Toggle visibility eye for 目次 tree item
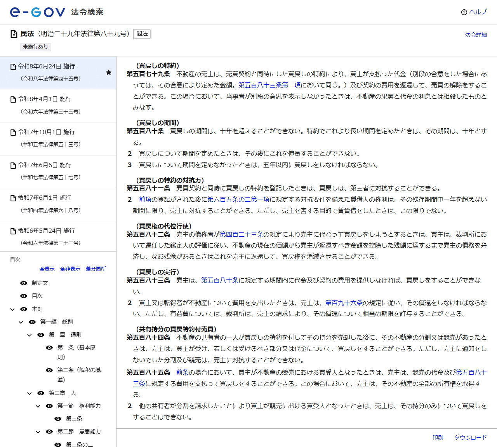 click(x=24, y=296)
